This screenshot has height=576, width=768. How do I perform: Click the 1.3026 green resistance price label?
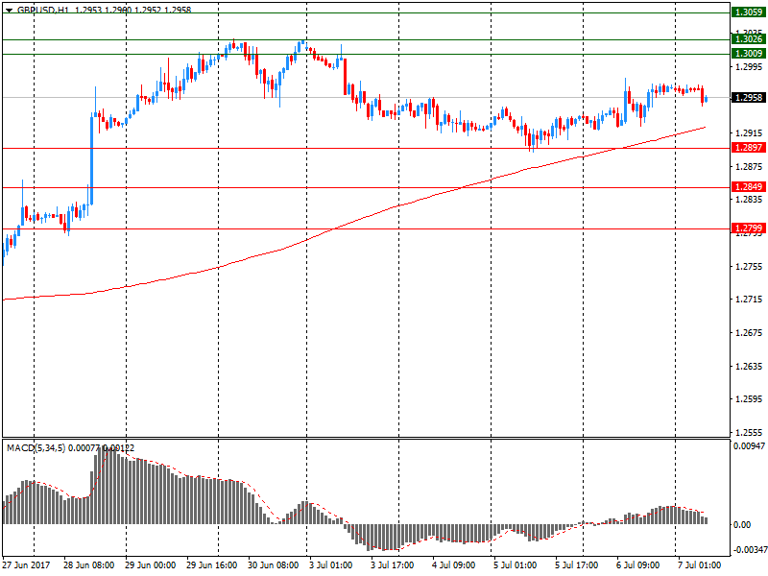748,39
